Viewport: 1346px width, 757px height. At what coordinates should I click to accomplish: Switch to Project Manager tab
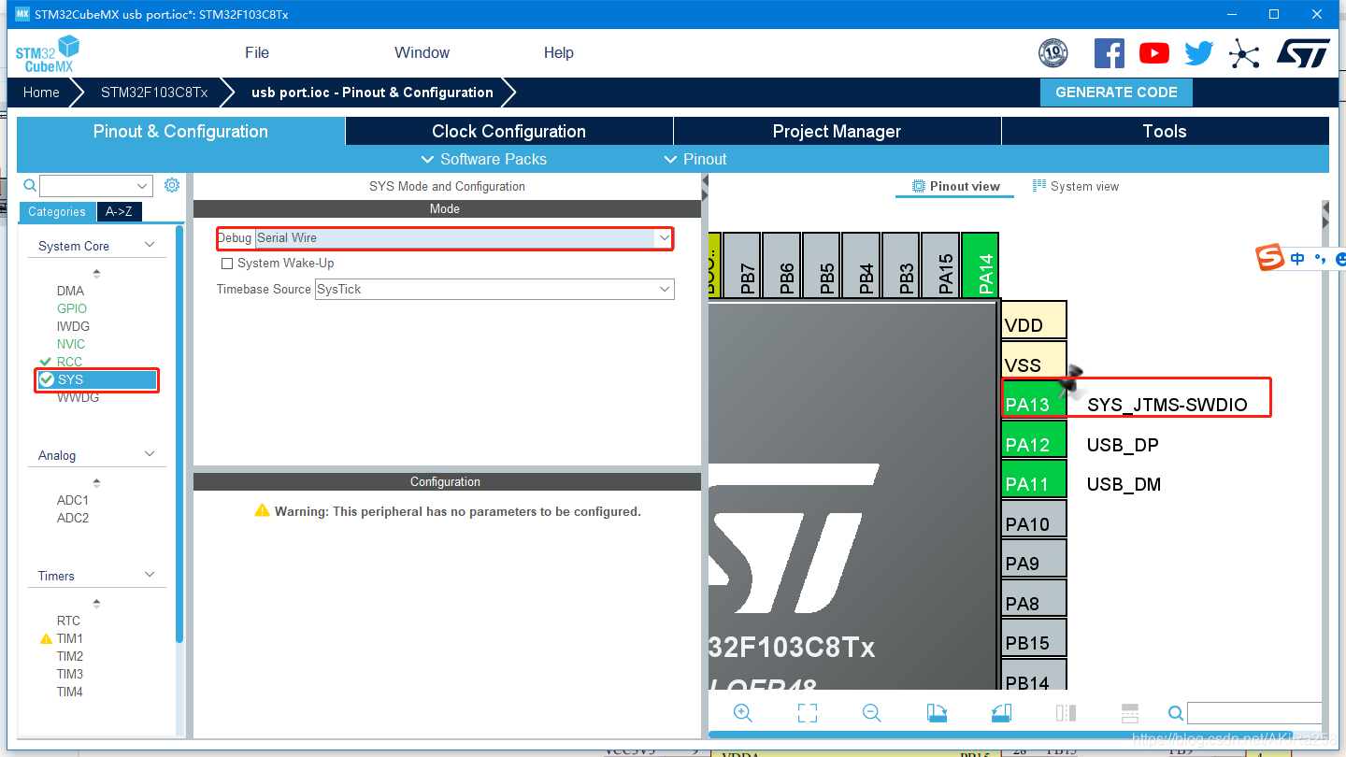pos(837,132)
